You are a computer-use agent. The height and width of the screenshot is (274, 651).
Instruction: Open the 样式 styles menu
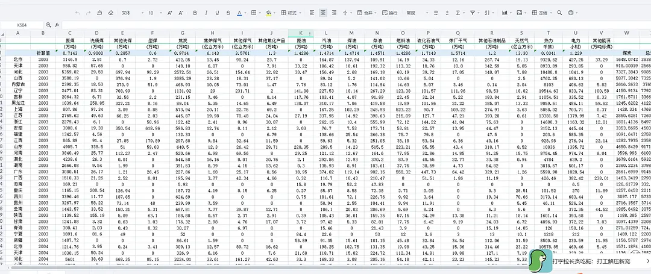coord(291,13)
